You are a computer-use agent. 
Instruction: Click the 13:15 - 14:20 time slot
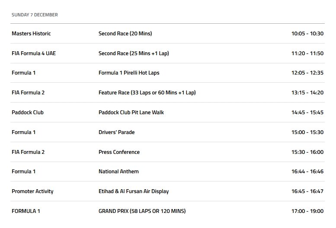click(x=307, y=93)
